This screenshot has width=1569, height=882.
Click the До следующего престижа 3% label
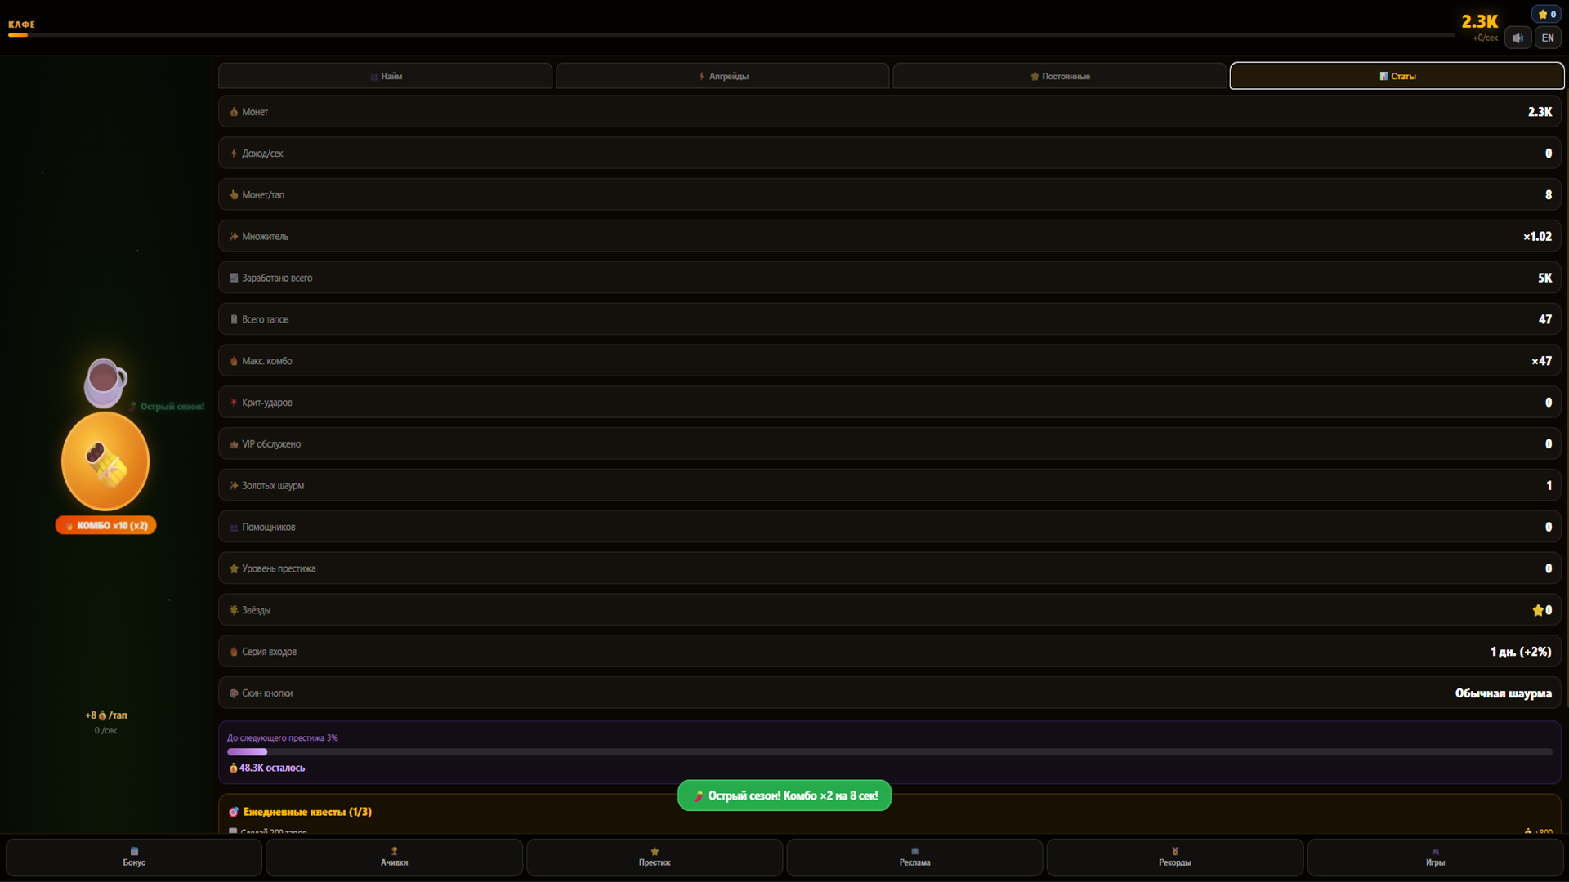[282, 738]
